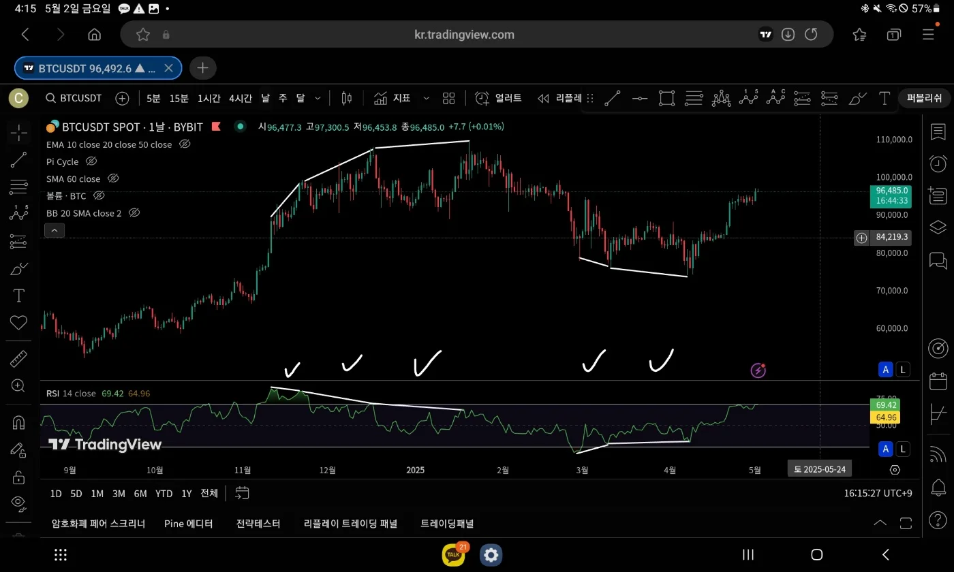Pick ABC correction wave from favorites bar
This screenshot has height=572, width=954.
click(775, 98)
